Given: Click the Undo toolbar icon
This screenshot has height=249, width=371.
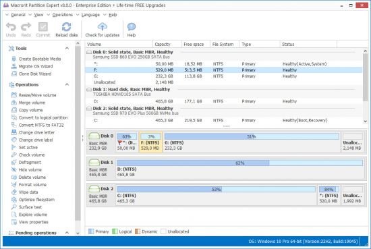Looking at the screenshot, I should tap(11, 27).
